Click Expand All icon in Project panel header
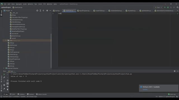Image resolution: width=179 pixels, height=100 pixels. tap(40, 11)
